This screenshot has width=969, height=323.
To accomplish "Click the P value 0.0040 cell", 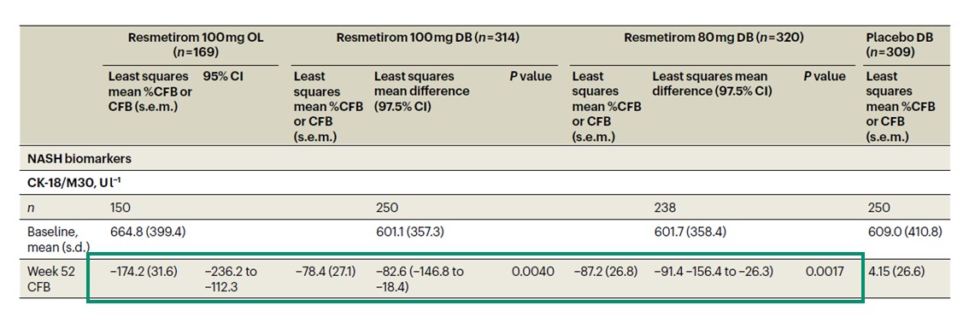I will coord(532,271).
